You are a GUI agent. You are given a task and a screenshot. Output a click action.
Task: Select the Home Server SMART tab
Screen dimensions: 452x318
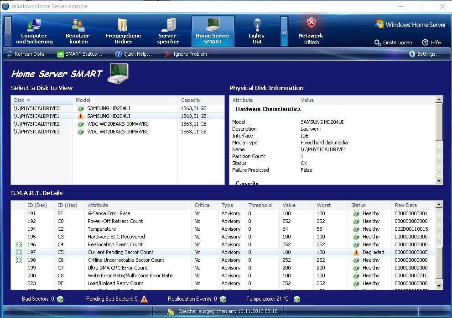click(x=213, y=32)
